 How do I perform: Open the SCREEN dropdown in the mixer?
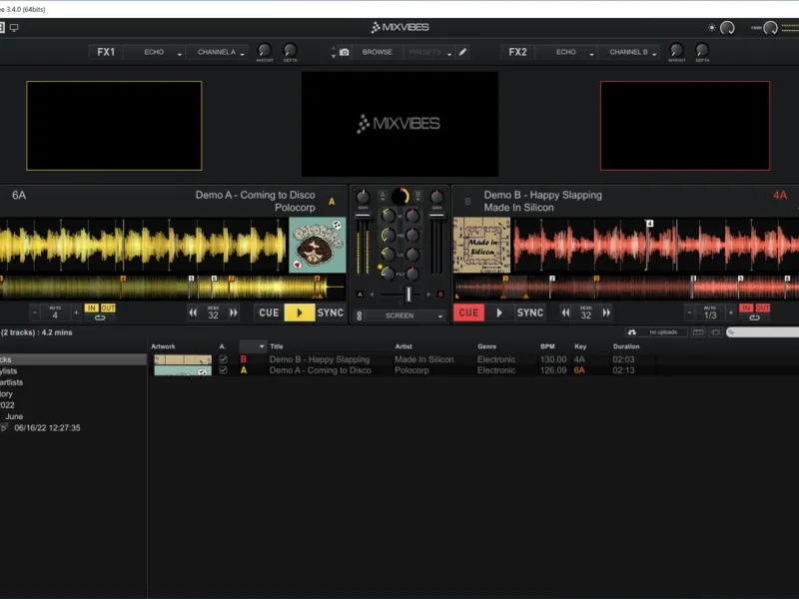tap(405, 315)
